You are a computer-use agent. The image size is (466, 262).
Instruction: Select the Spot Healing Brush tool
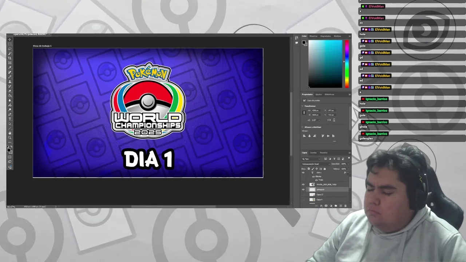[x=10, y=72]
